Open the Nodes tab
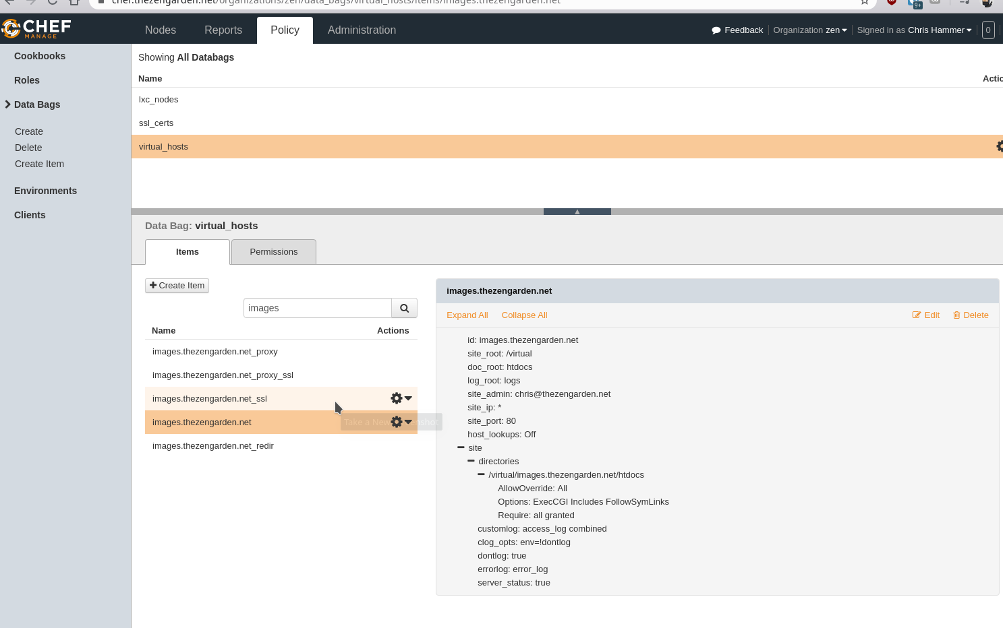The height and width of the screenshot is (628, 1003). pos(161,30)
